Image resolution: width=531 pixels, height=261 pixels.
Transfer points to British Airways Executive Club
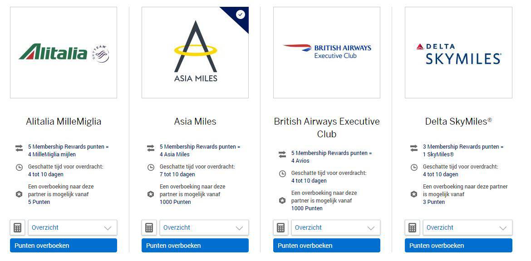327,246
